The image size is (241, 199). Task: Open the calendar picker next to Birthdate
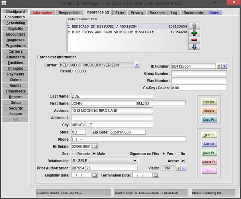95,146
